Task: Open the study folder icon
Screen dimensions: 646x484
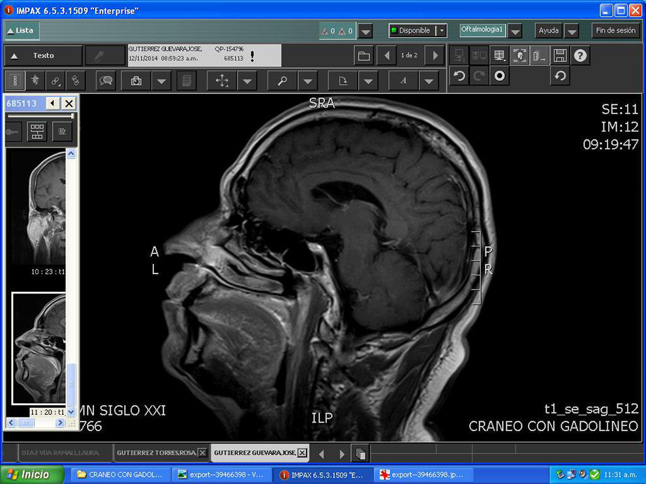Action: (x=364, y=55)
